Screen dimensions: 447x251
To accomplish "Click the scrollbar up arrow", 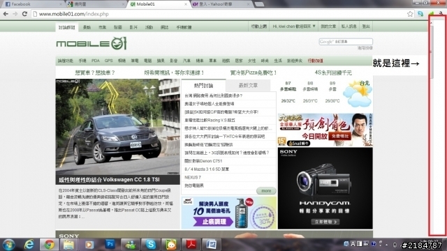I will pos(432,23).
